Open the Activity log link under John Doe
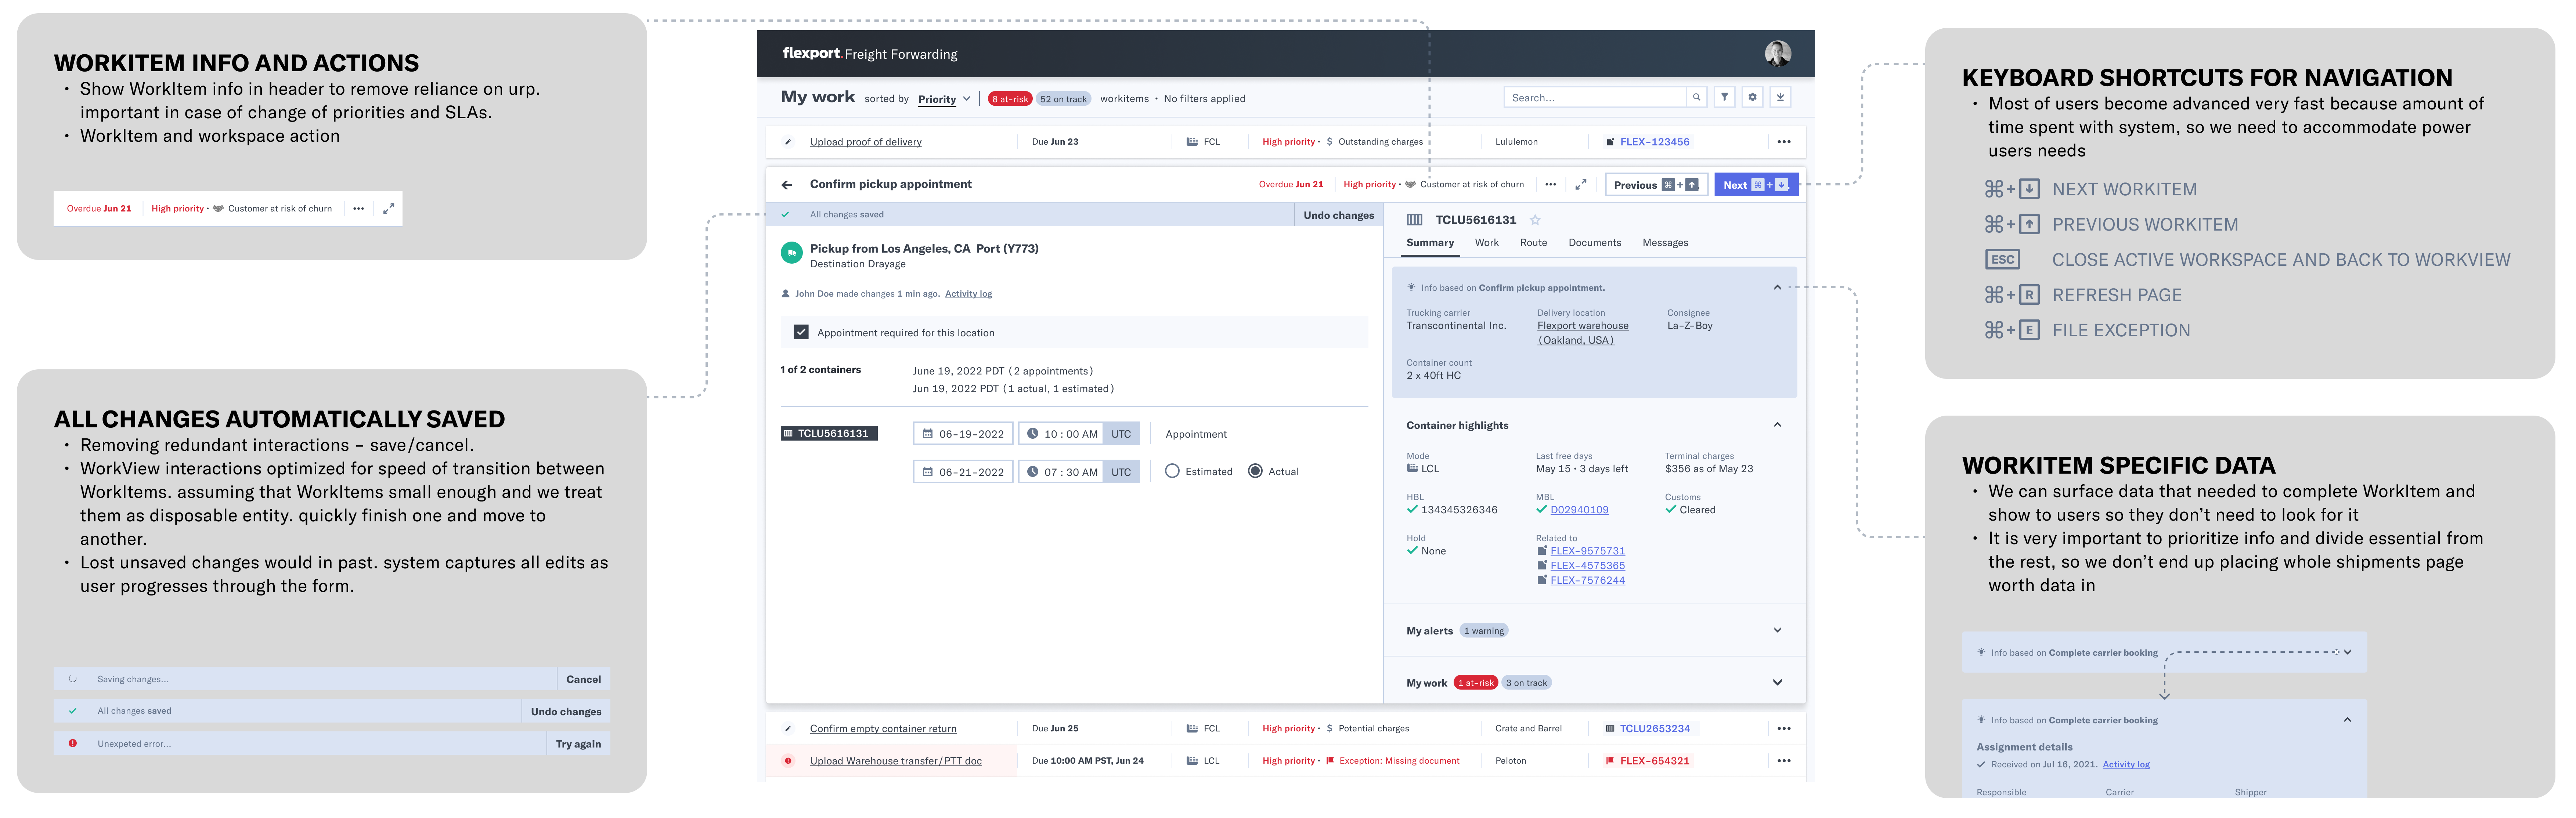The image size is (2576, 818). pyautogui.click(x=968, y=294)
